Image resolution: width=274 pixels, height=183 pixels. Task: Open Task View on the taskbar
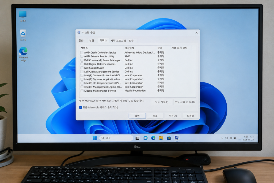(137, 138)
